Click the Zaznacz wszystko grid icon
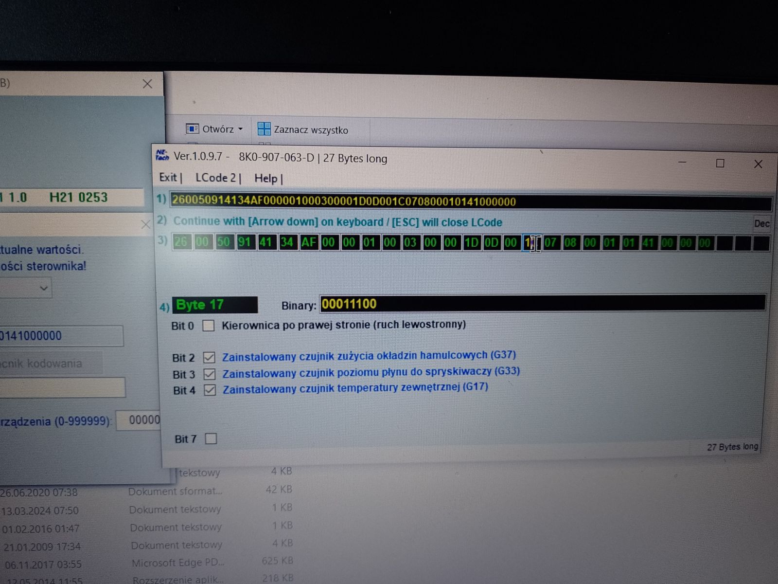 click(x=264, y=129)
